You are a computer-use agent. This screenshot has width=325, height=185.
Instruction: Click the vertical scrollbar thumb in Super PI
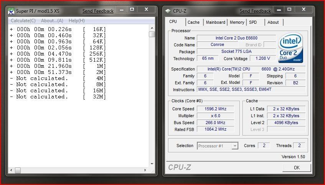click(152, 34)
